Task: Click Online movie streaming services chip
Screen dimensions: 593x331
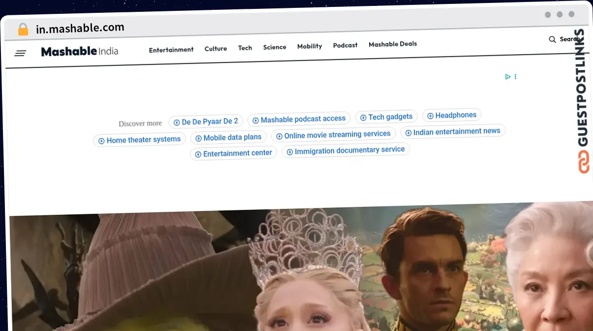Action: point(333,135)
